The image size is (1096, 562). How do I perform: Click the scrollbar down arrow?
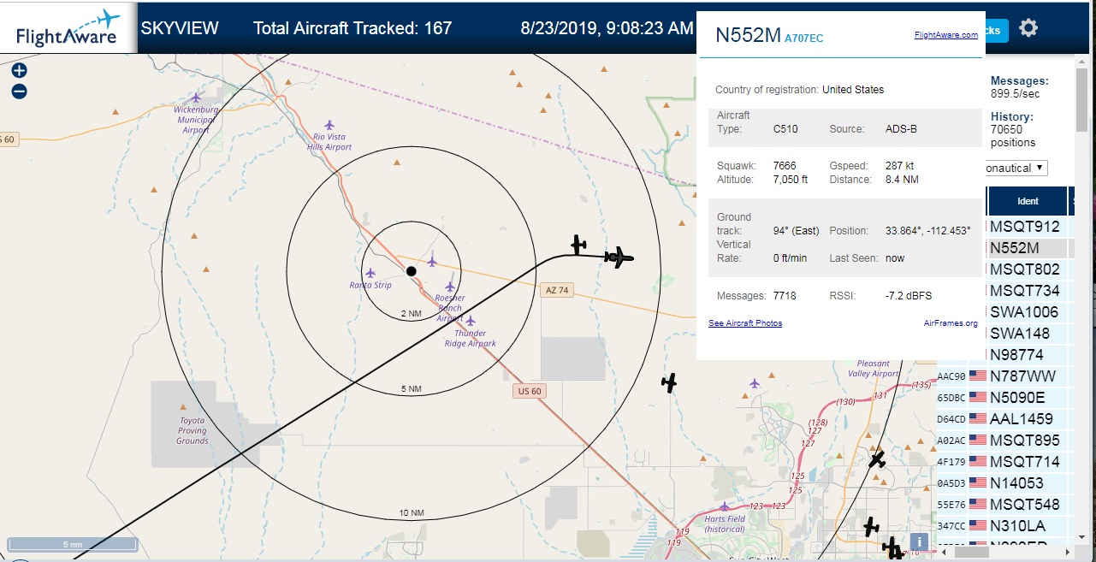tap(1082, 536)
